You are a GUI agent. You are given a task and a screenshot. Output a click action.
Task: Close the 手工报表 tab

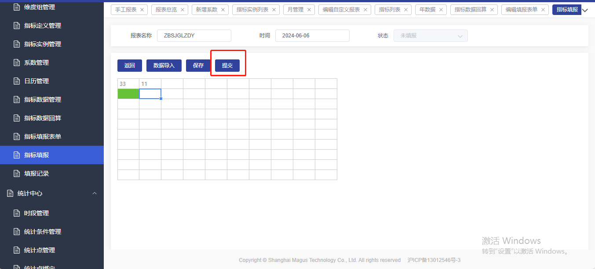pos(142,10)
